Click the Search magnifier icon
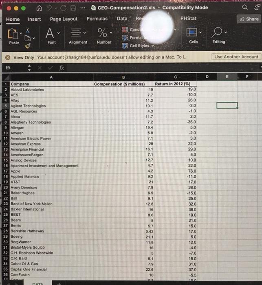This screenshot has height=285, width=262. 245,7
